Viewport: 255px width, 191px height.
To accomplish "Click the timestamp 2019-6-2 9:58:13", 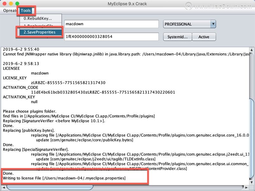I will coord(21,63).
